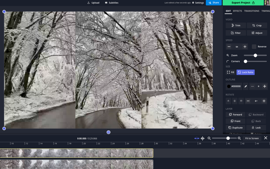Rotate the clip 90 degrees
The height and width of the screenshot is (169, 270).
click(x=228, y=101)
